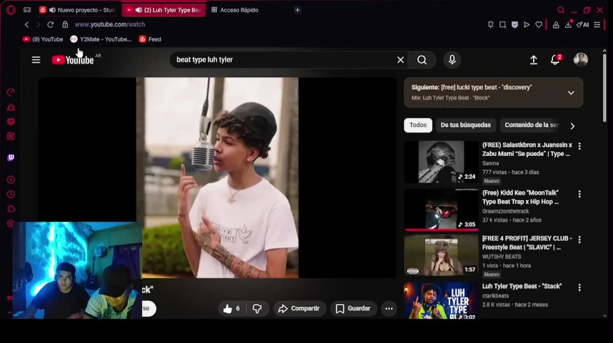The width and height of the screenshot is (613, 343).
Task: Open the Y2Mate bookmark
Action: [101, 39]
